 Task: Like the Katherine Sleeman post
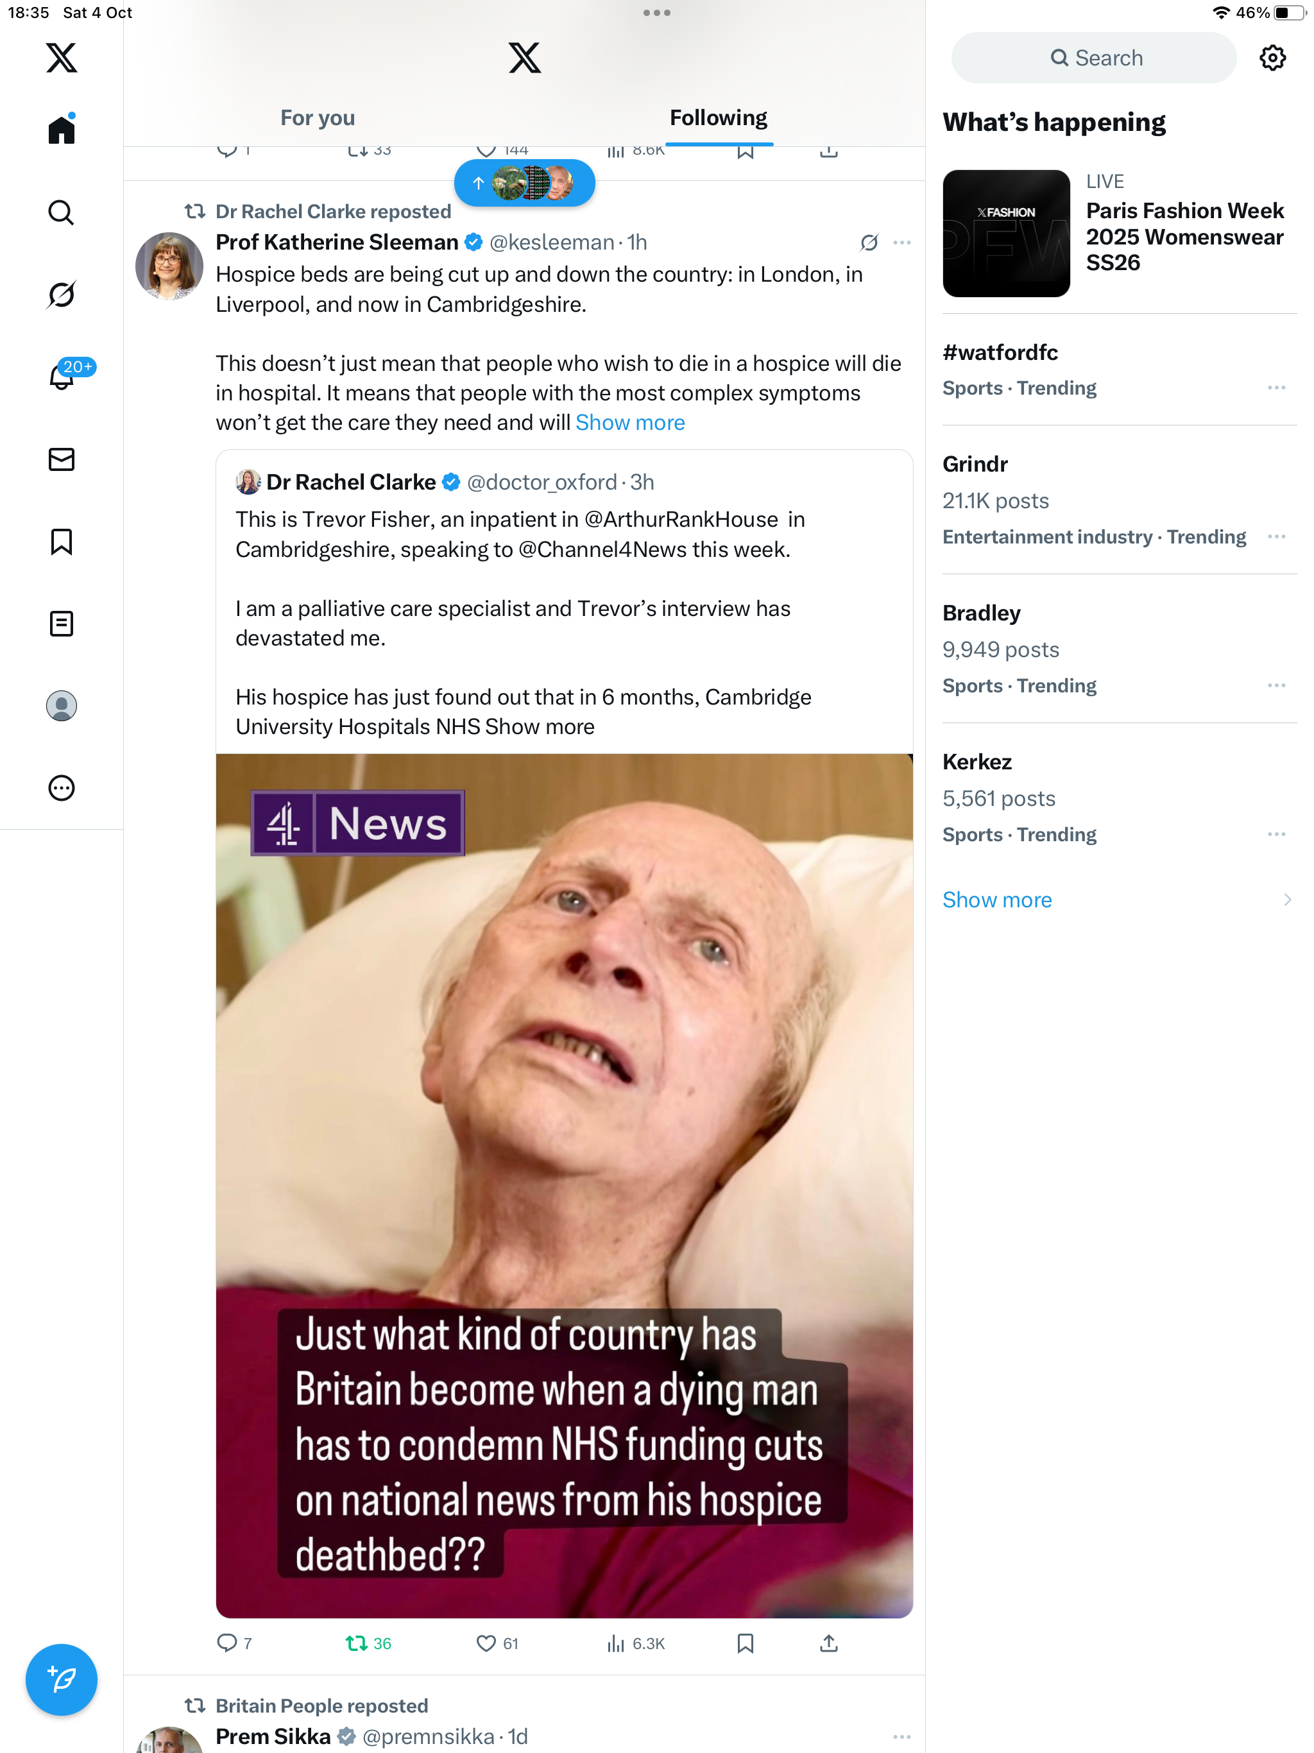pyautogui.click(x=486, y=1644)
